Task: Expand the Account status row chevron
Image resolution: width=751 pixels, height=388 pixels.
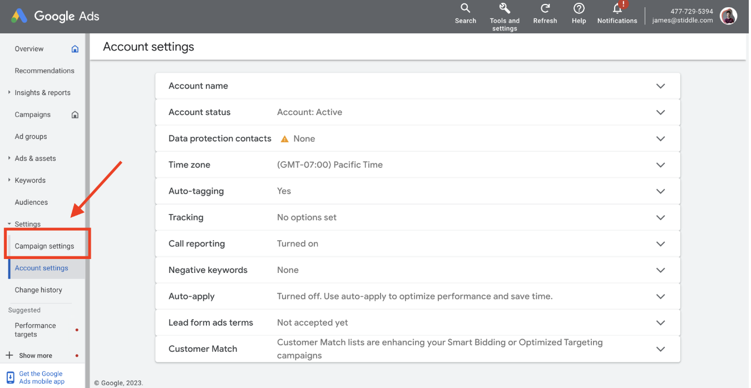Action: coord(660,112)
